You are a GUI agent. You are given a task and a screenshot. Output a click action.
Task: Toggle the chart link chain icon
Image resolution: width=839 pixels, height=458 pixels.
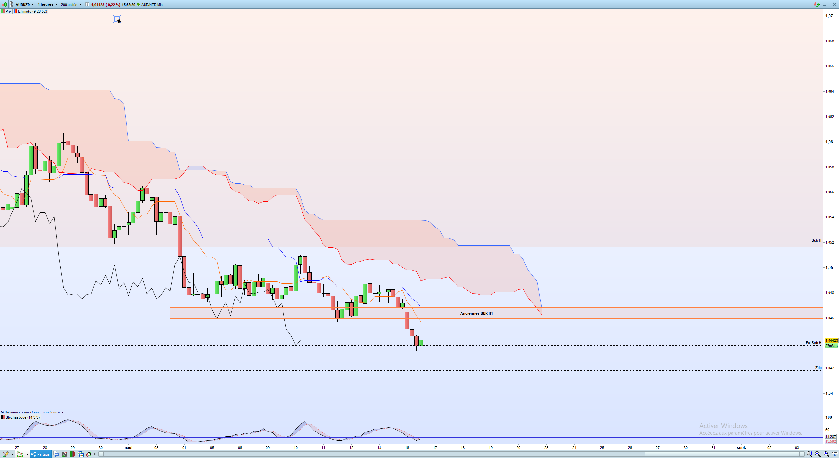[11, 5]
